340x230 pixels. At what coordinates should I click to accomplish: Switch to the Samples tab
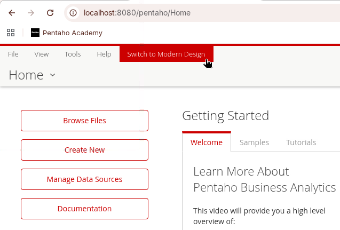pyautogui.click(x=254, y=142)
